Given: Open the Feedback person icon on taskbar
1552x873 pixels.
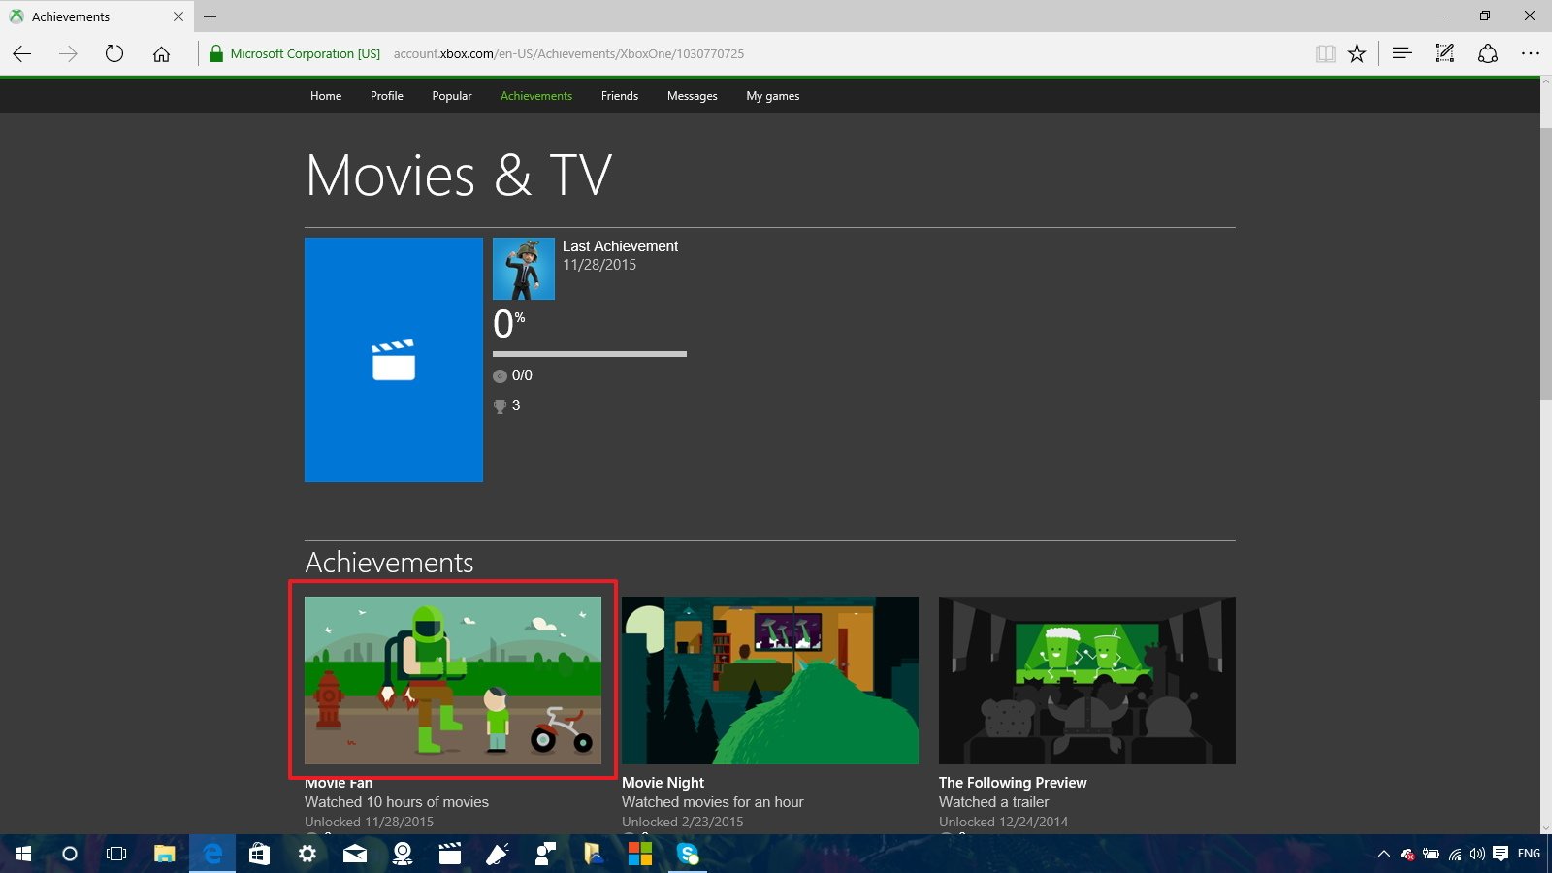Looking at the screenshot, I should coord(545,854).
